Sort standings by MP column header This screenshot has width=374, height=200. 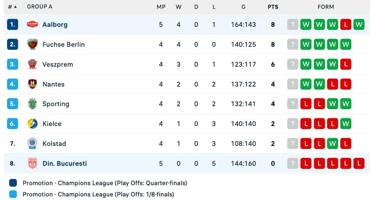(x=161, y=7)
